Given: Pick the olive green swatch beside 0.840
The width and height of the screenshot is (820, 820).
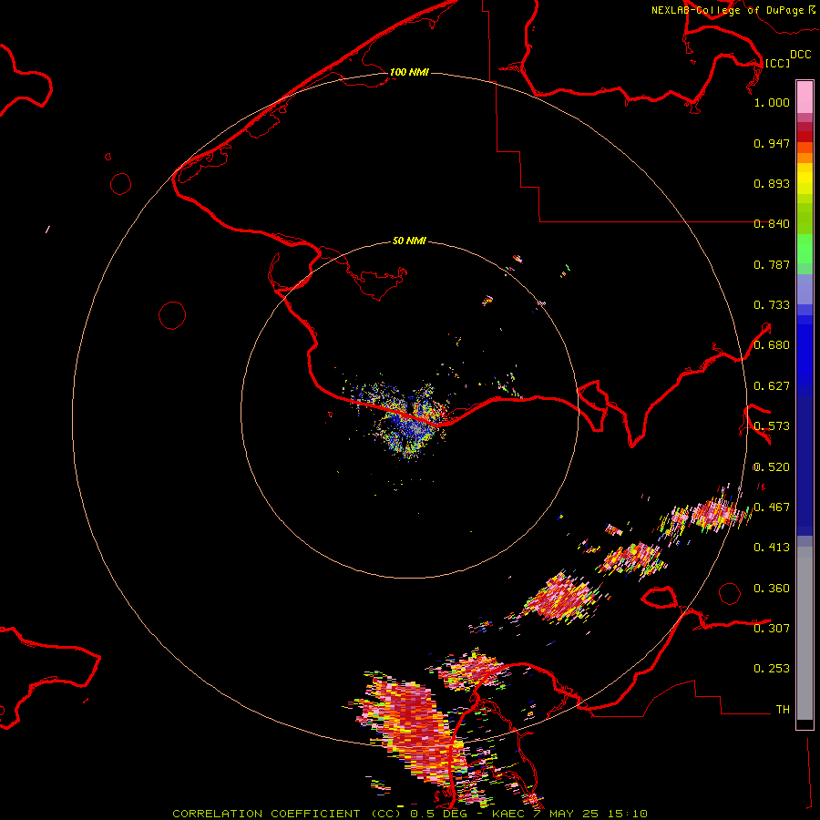Looking at the screenshot, I should tap(805, 219).
